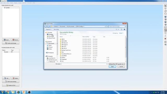Open the Settings Files type filter dropdown
The width and height of the screenshot is (167, 94).
(x=117, y=64)
